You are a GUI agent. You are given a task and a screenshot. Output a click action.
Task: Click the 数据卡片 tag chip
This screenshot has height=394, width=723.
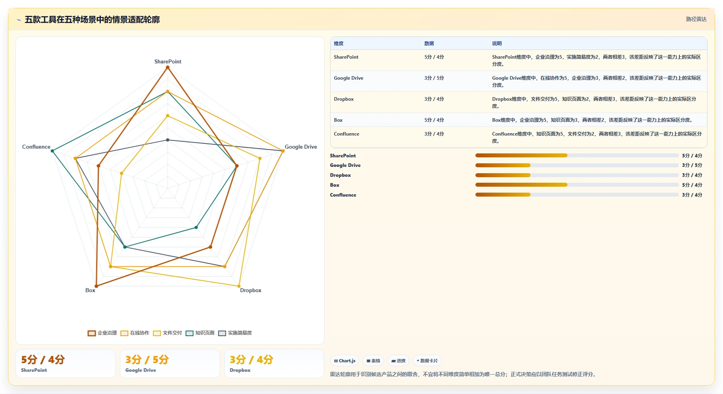point(427,361)
